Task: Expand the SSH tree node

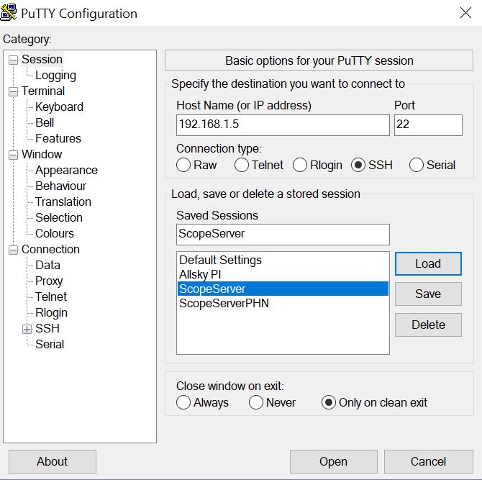Action: (27, 329)
